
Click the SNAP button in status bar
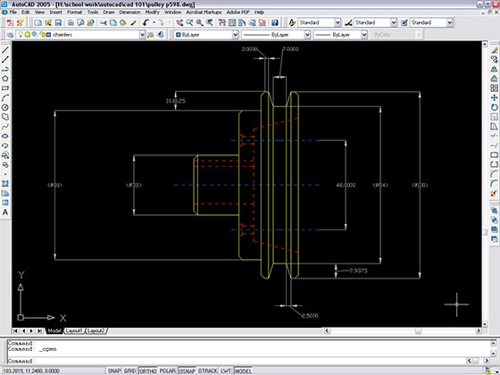(x=114, y=371)
